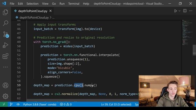
Task: Open the Go menu
Action: [x=54, y=4]
